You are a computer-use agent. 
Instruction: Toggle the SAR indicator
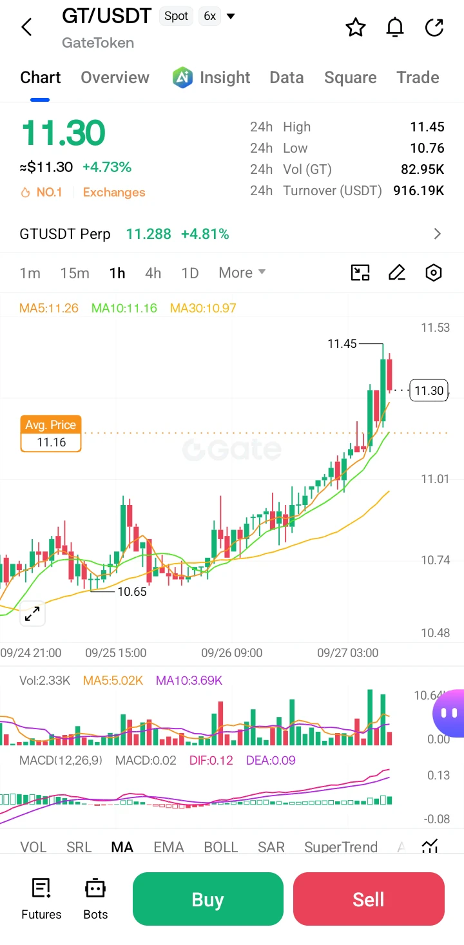(x=271, y=847)
